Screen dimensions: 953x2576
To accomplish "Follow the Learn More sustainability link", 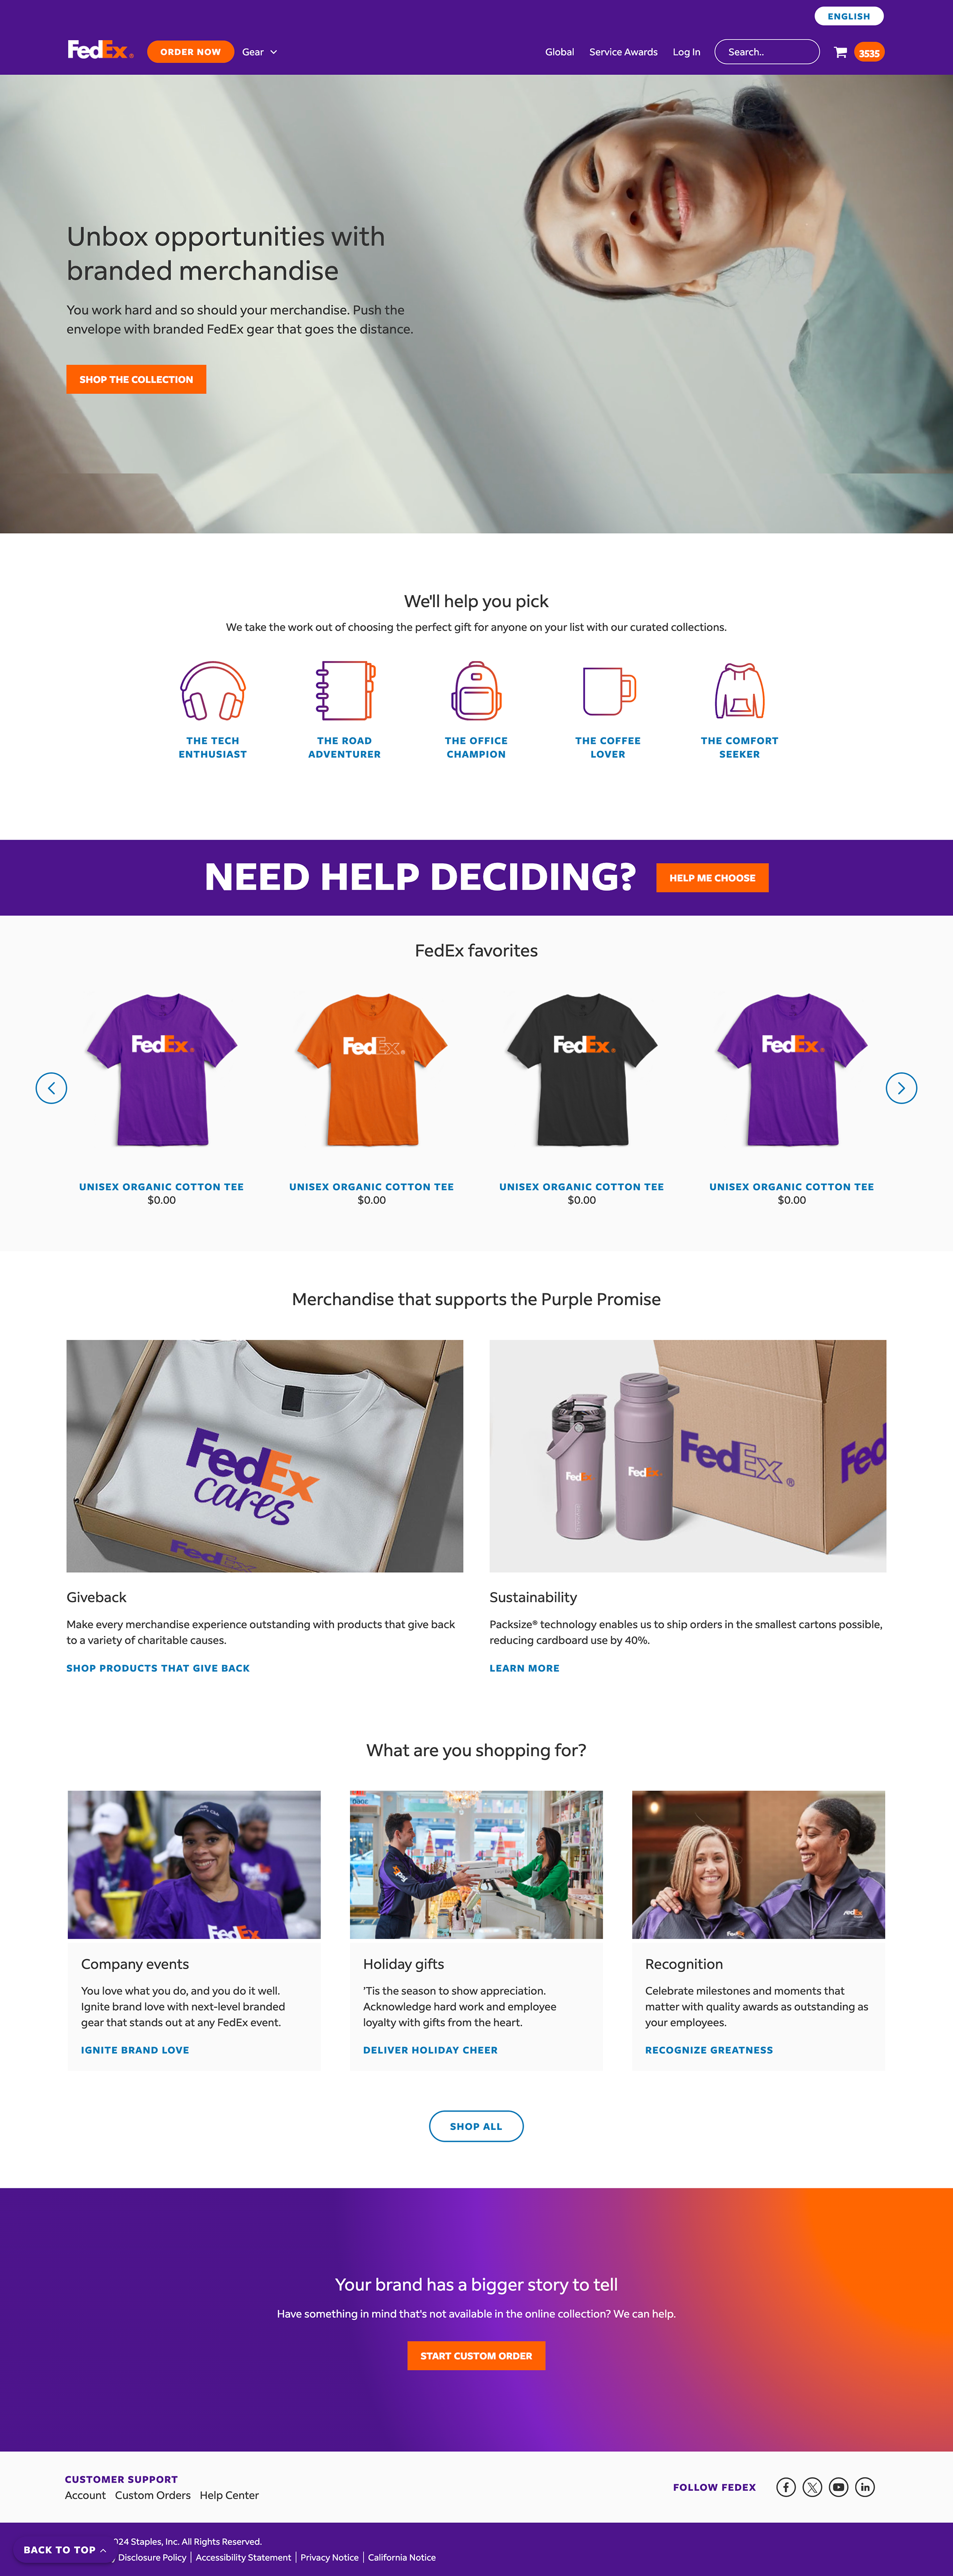I will (524, 1668).
